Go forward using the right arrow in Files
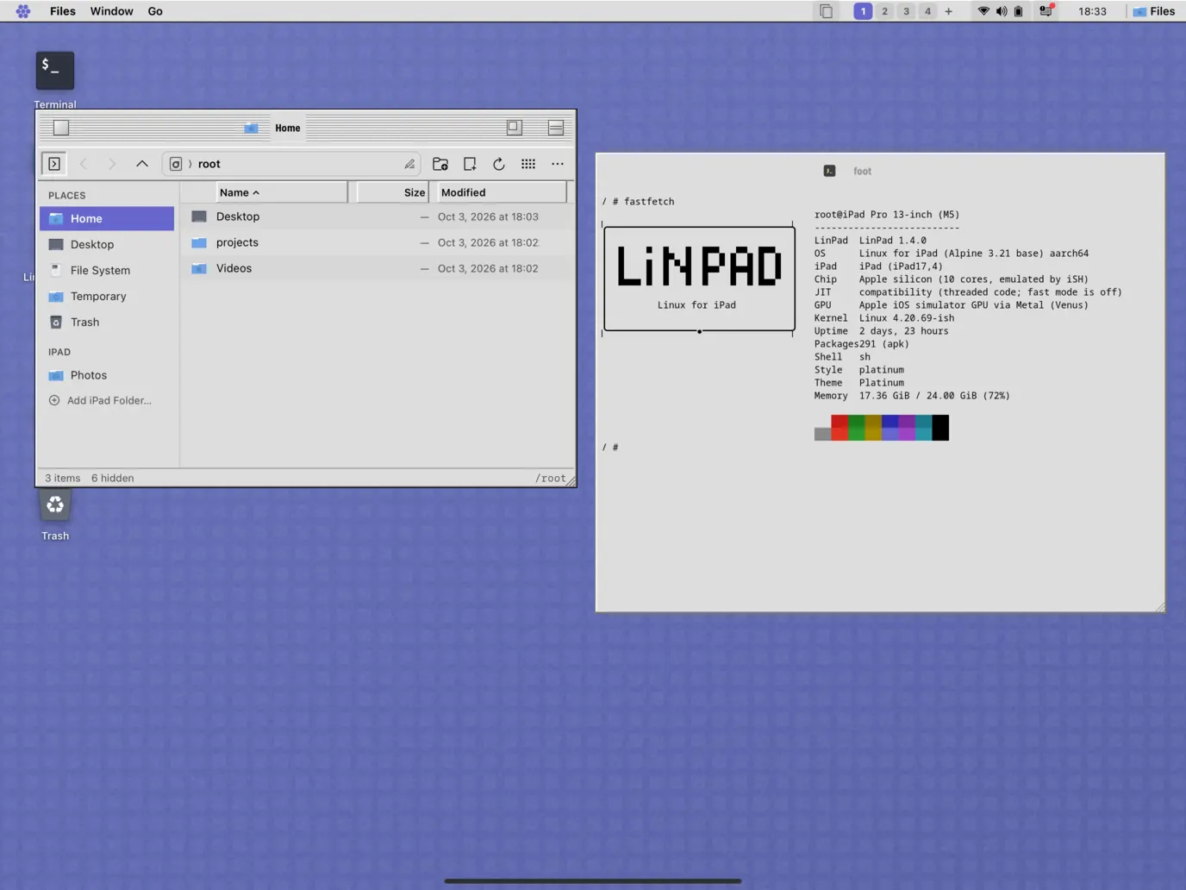 112,164
